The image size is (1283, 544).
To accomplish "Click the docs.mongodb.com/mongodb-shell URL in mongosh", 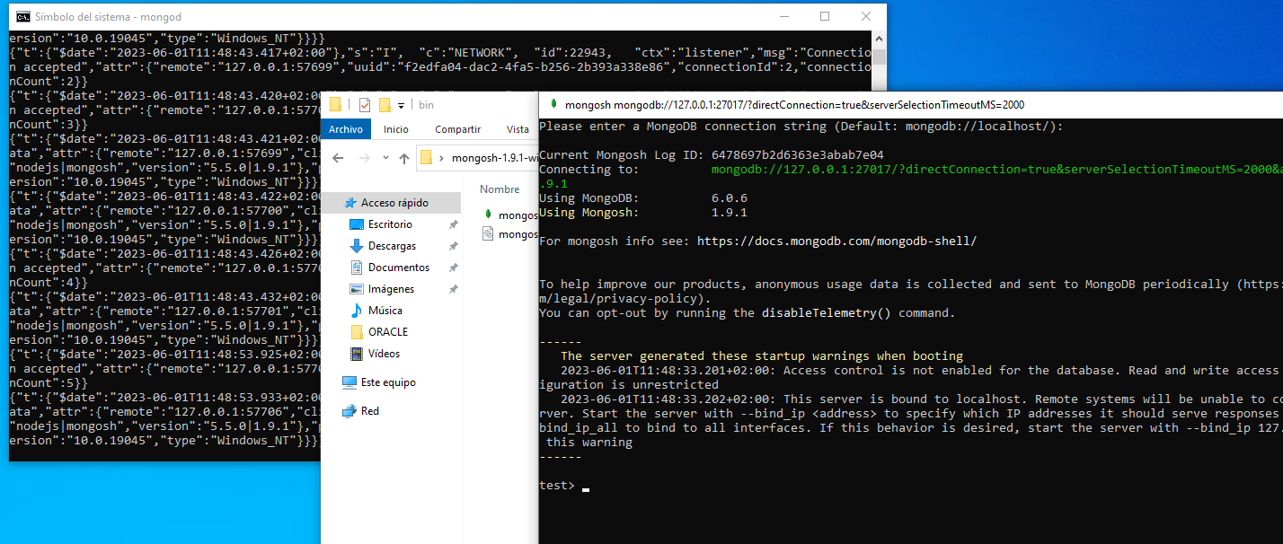I will (836, 241).
